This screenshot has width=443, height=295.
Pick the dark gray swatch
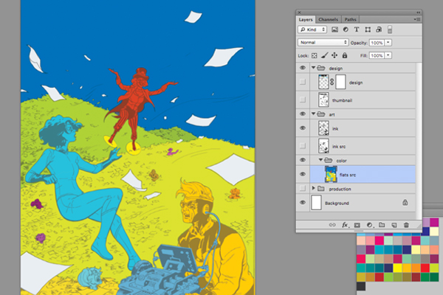click(x=361, y=286)
